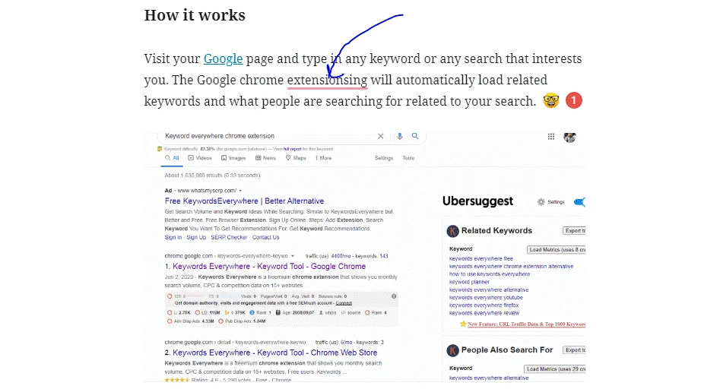Click the SEMrush 'Connect' link
This screenshot has width=720, height=389.
344,303
